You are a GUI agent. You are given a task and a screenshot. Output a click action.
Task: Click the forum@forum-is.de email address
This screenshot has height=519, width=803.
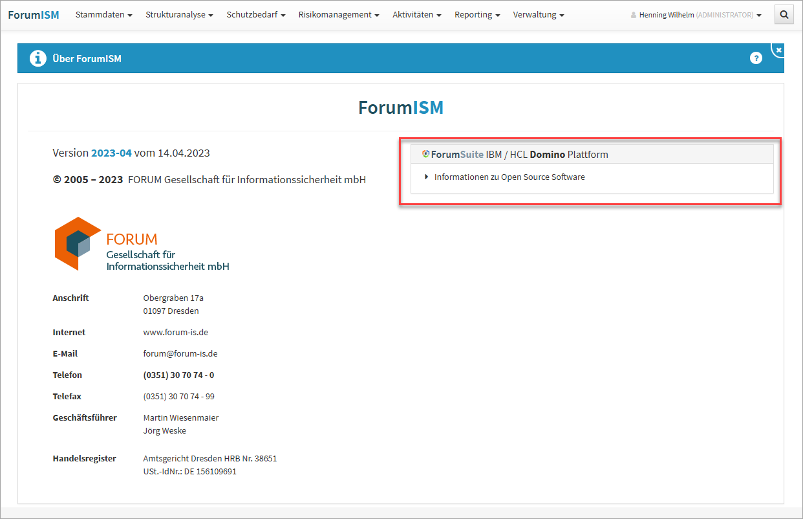click(180, 353)
